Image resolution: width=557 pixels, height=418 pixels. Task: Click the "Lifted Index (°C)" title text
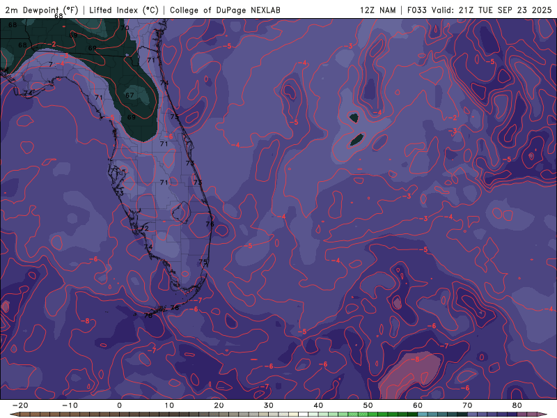[x=124, y=10]
